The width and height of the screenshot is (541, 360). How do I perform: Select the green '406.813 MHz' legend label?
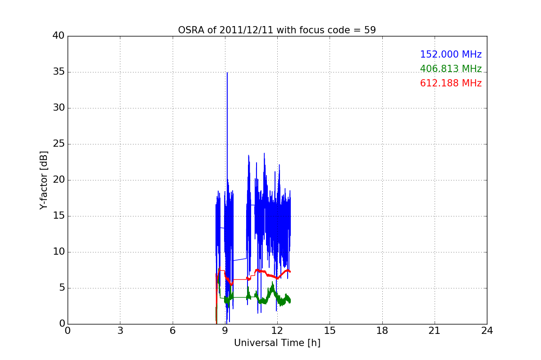[451, 69]
